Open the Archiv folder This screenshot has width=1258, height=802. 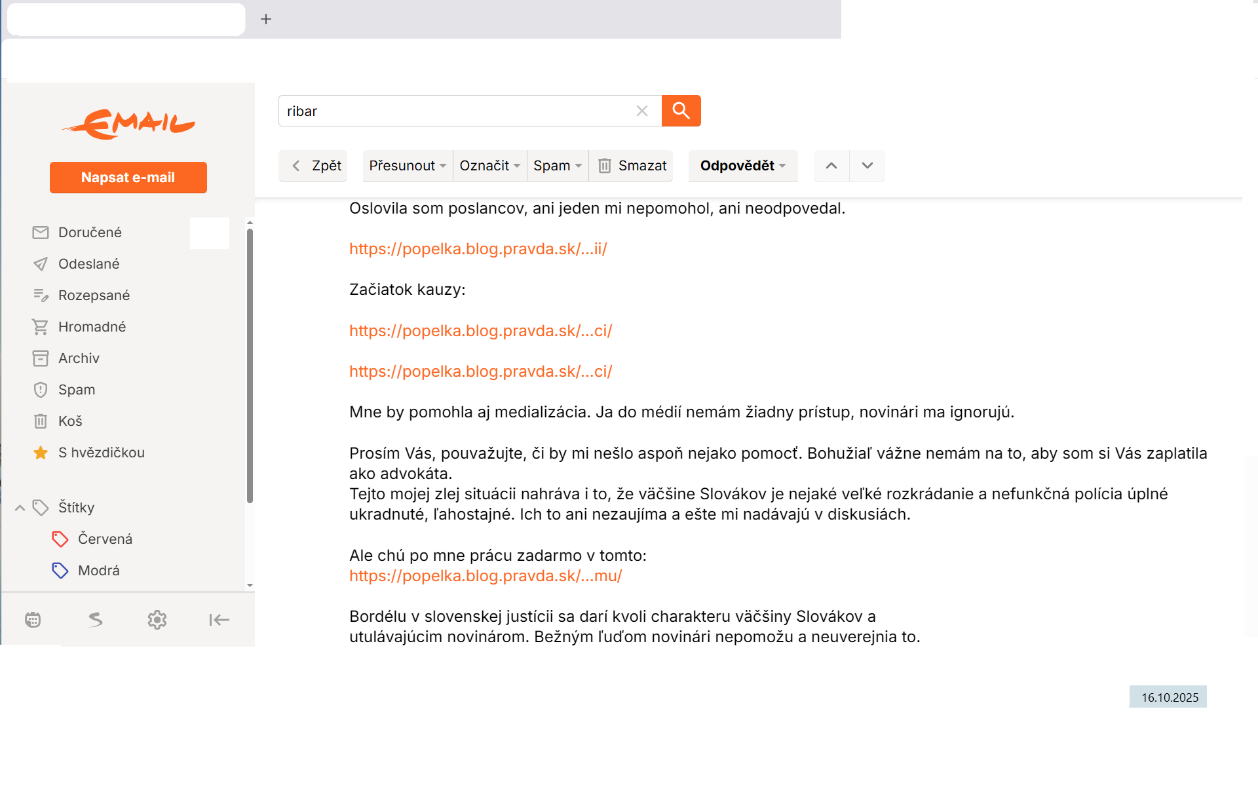[79, 358]
